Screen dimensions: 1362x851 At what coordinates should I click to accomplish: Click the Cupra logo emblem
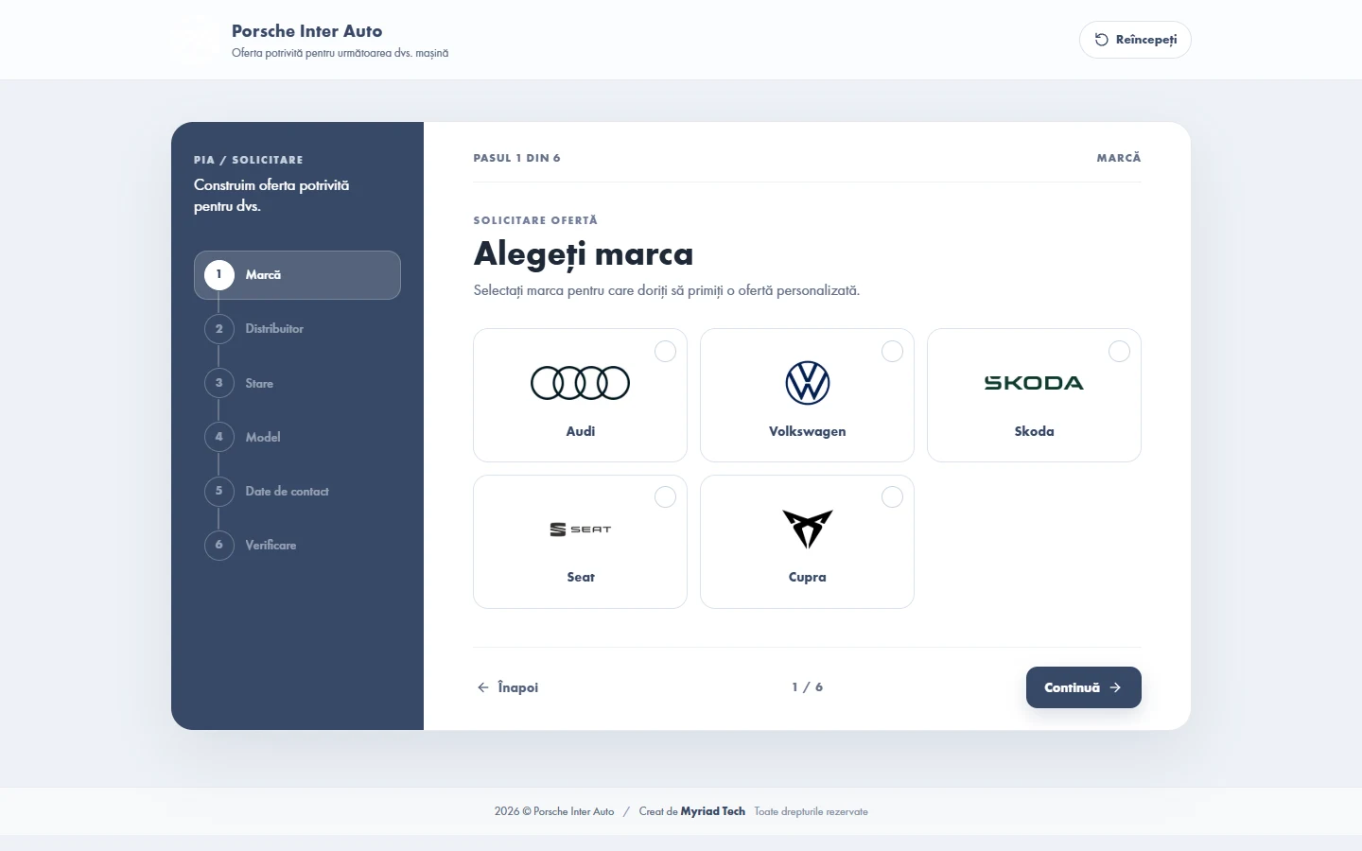[x=807, y=530]
